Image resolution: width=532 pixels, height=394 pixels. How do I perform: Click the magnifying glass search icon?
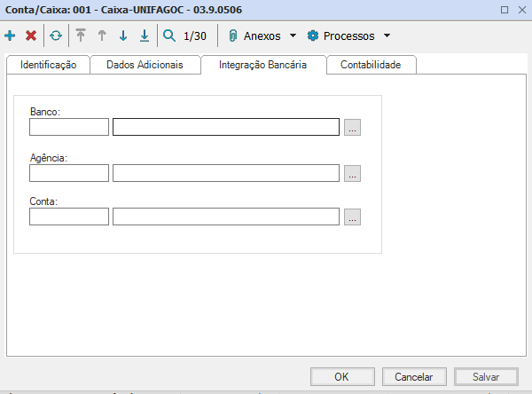pos(169,36)
